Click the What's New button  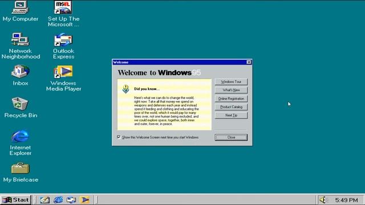coord(231,90)
